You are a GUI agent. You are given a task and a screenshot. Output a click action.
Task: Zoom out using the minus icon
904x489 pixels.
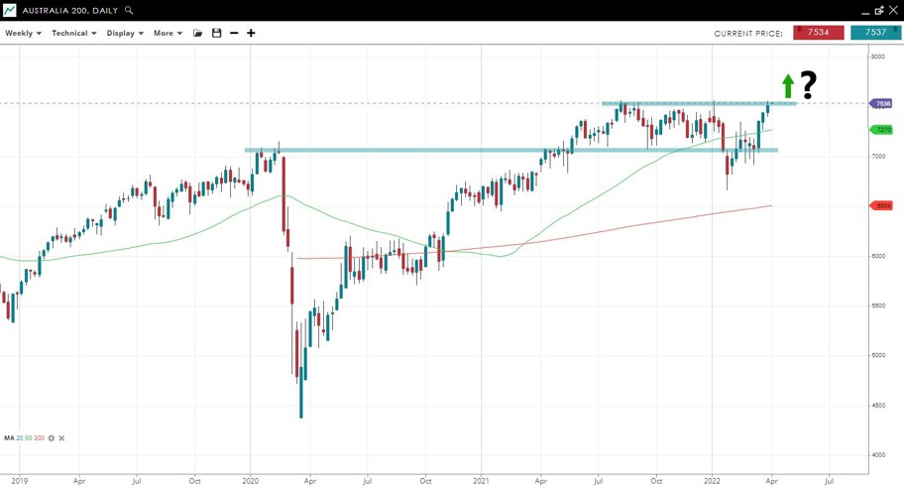[x=234, y=33]
